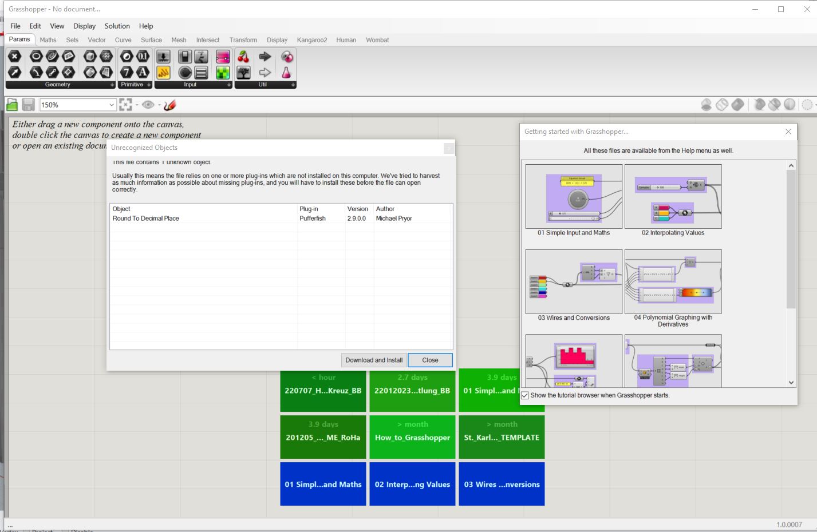Screen dimensions: 817x532
Task: Save the document with the floppy disk icon
Action: (28, 105)
